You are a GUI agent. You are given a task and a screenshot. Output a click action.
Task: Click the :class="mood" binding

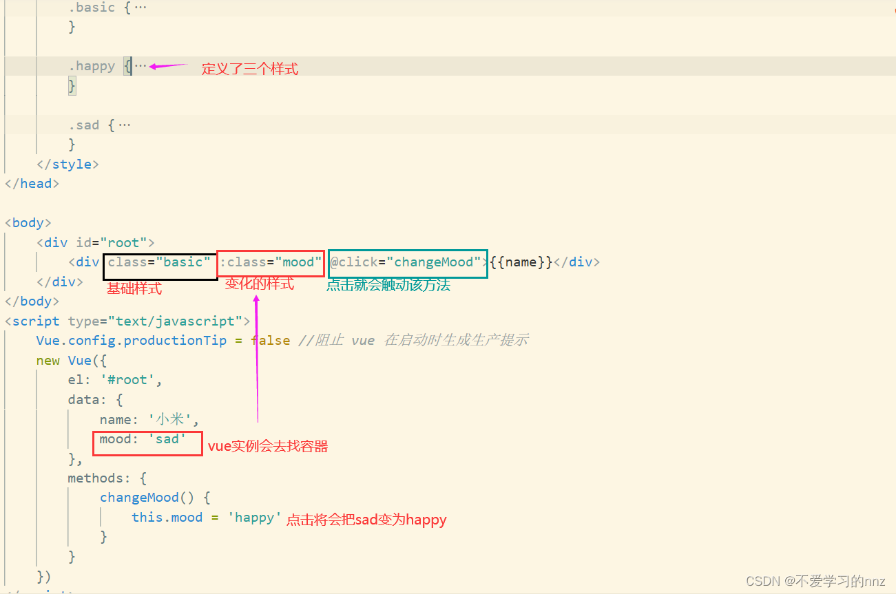click(271, 262)
